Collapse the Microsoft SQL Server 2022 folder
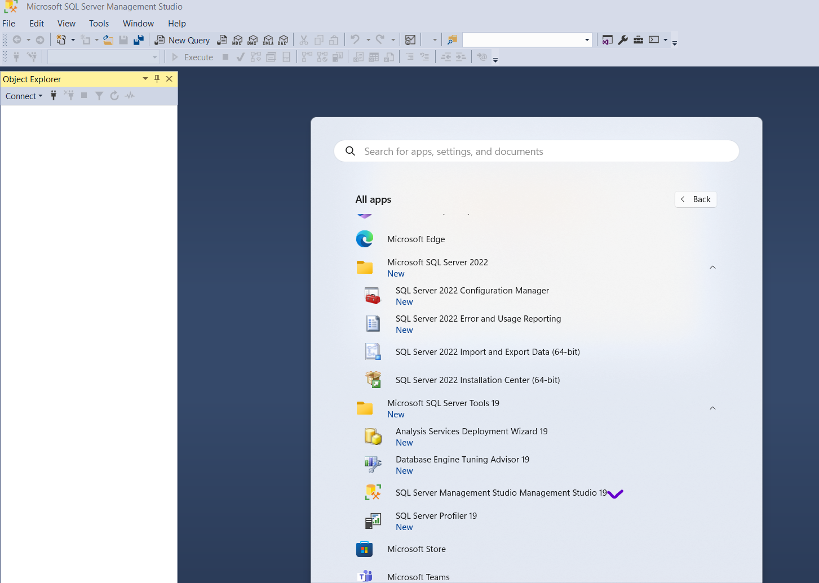 [x=712, y=268]
